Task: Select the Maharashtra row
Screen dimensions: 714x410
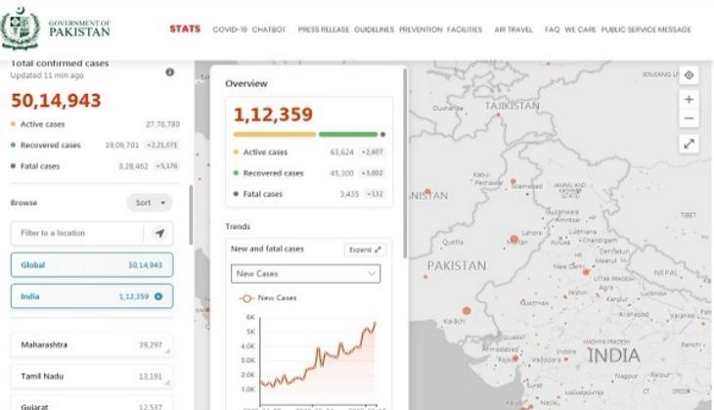Action: [x=92, y=344]
